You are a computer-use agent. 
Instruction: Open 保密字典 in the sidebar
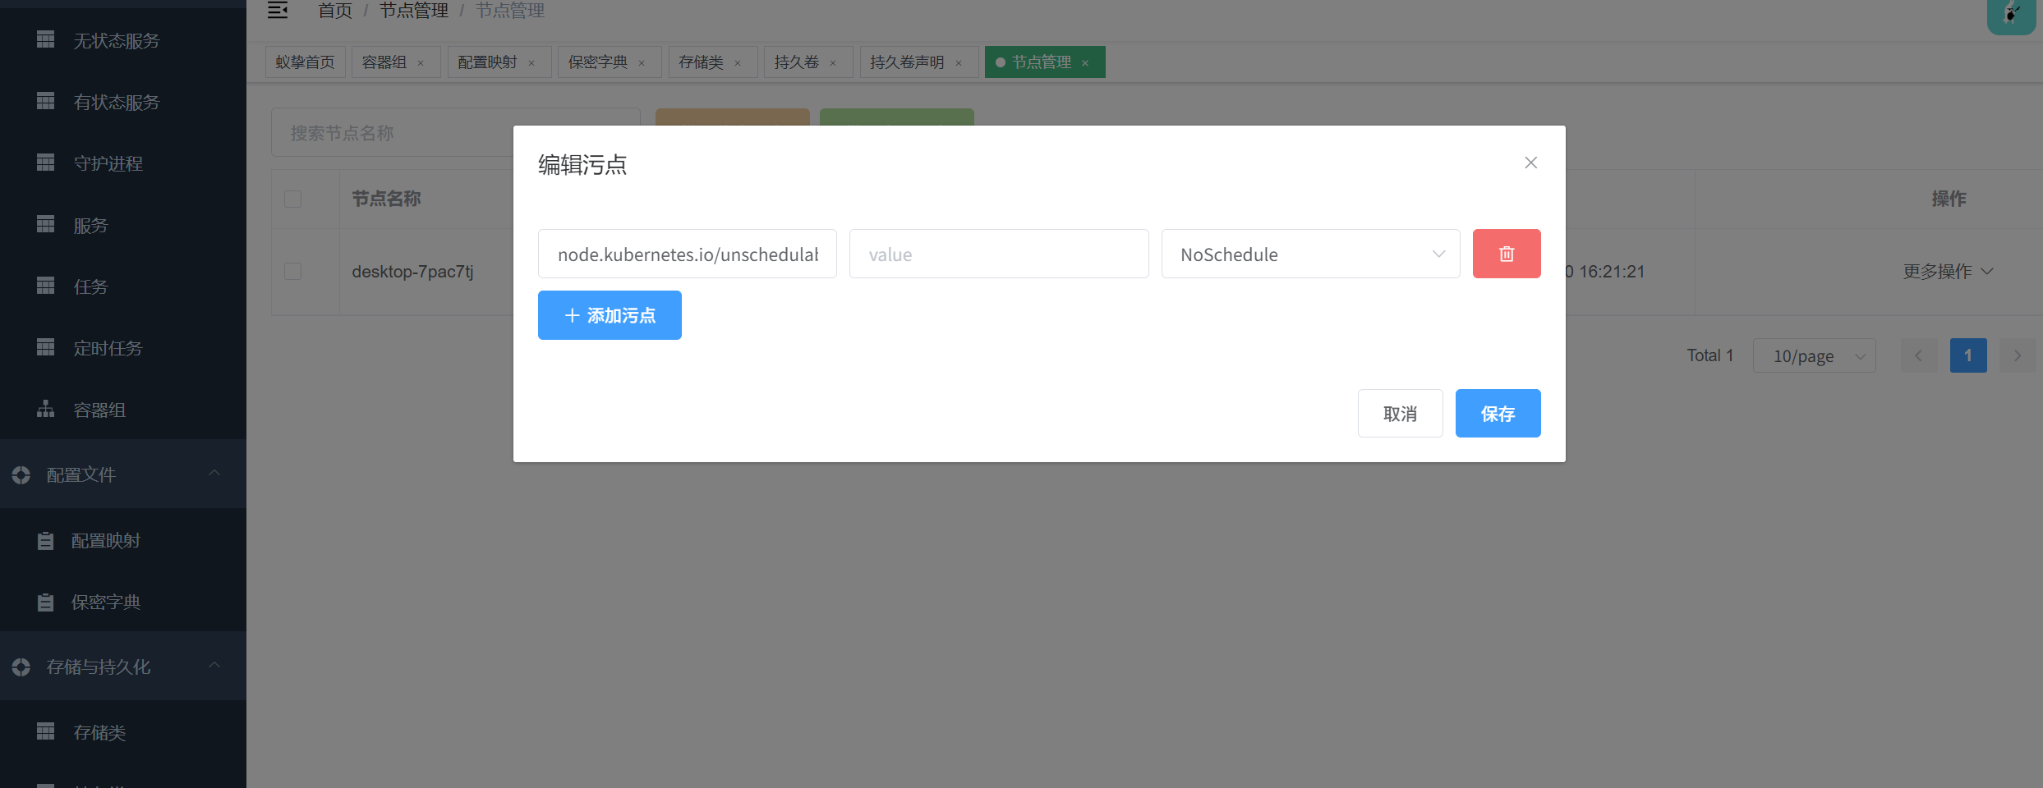point(105,602)
